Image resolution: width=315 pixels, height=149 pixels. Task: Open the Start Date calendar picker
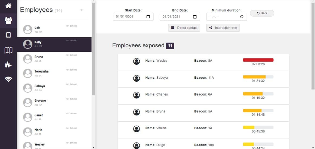pos(148,17)
